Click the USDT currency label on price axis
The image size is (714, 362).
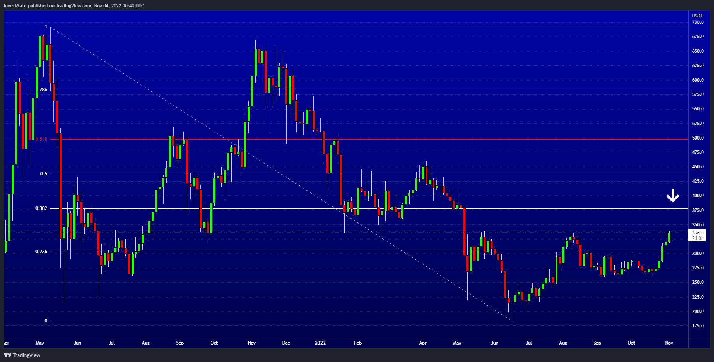pyautogui.click(x=698, y=16)
